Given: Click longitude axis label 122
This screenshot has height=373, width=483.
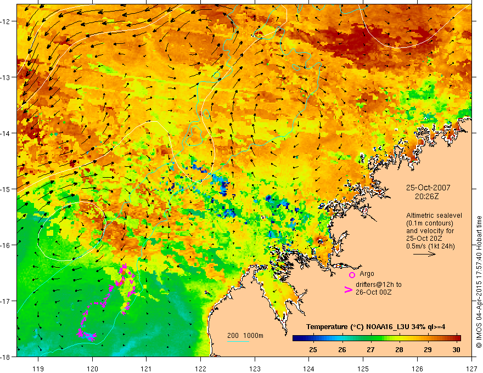Looking at the screenshot, I should [200, 369].
